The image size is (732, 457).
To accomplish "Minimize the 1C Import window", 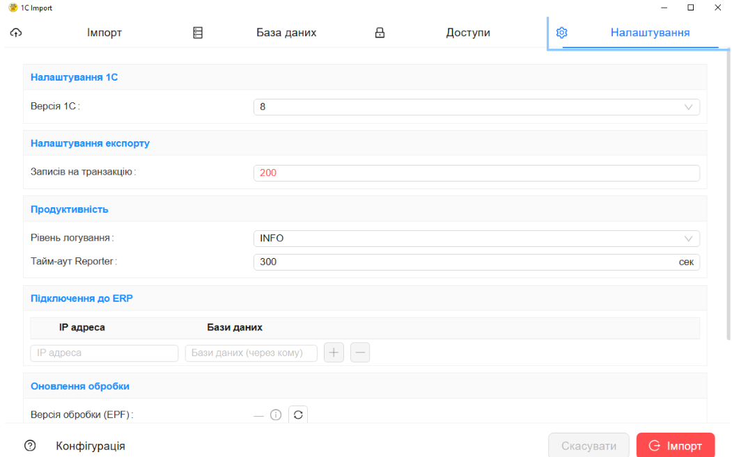I will [x=664, y=8].
